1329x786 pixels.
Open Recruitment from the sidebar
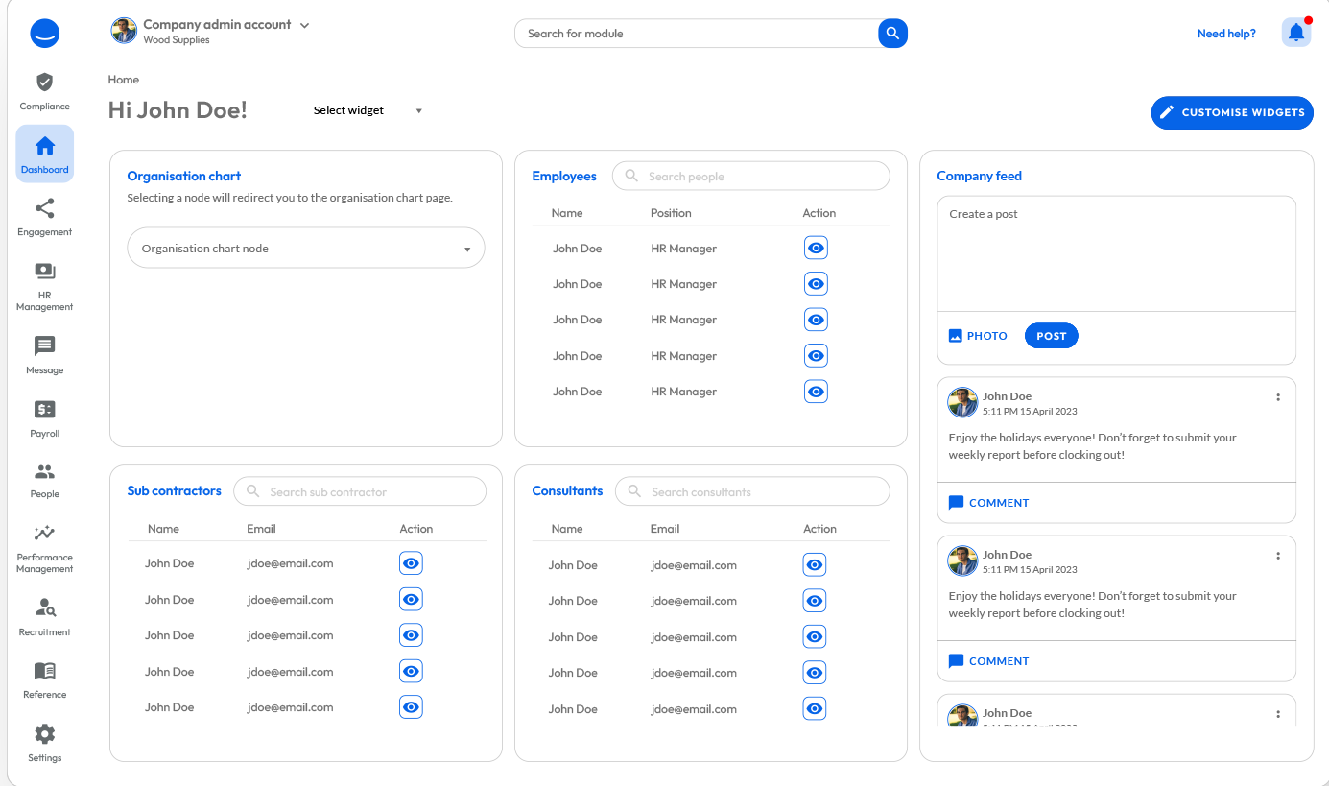point(44,607)
